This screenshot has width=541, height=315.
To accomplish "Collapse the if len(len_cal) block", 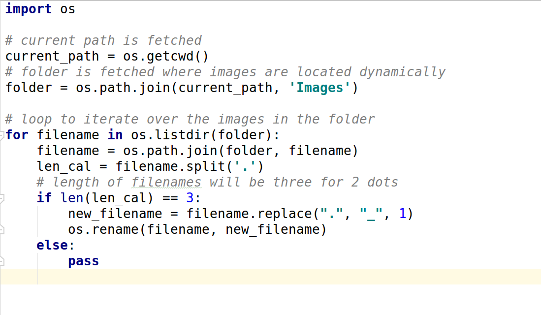I will click(x=2, y=197).
